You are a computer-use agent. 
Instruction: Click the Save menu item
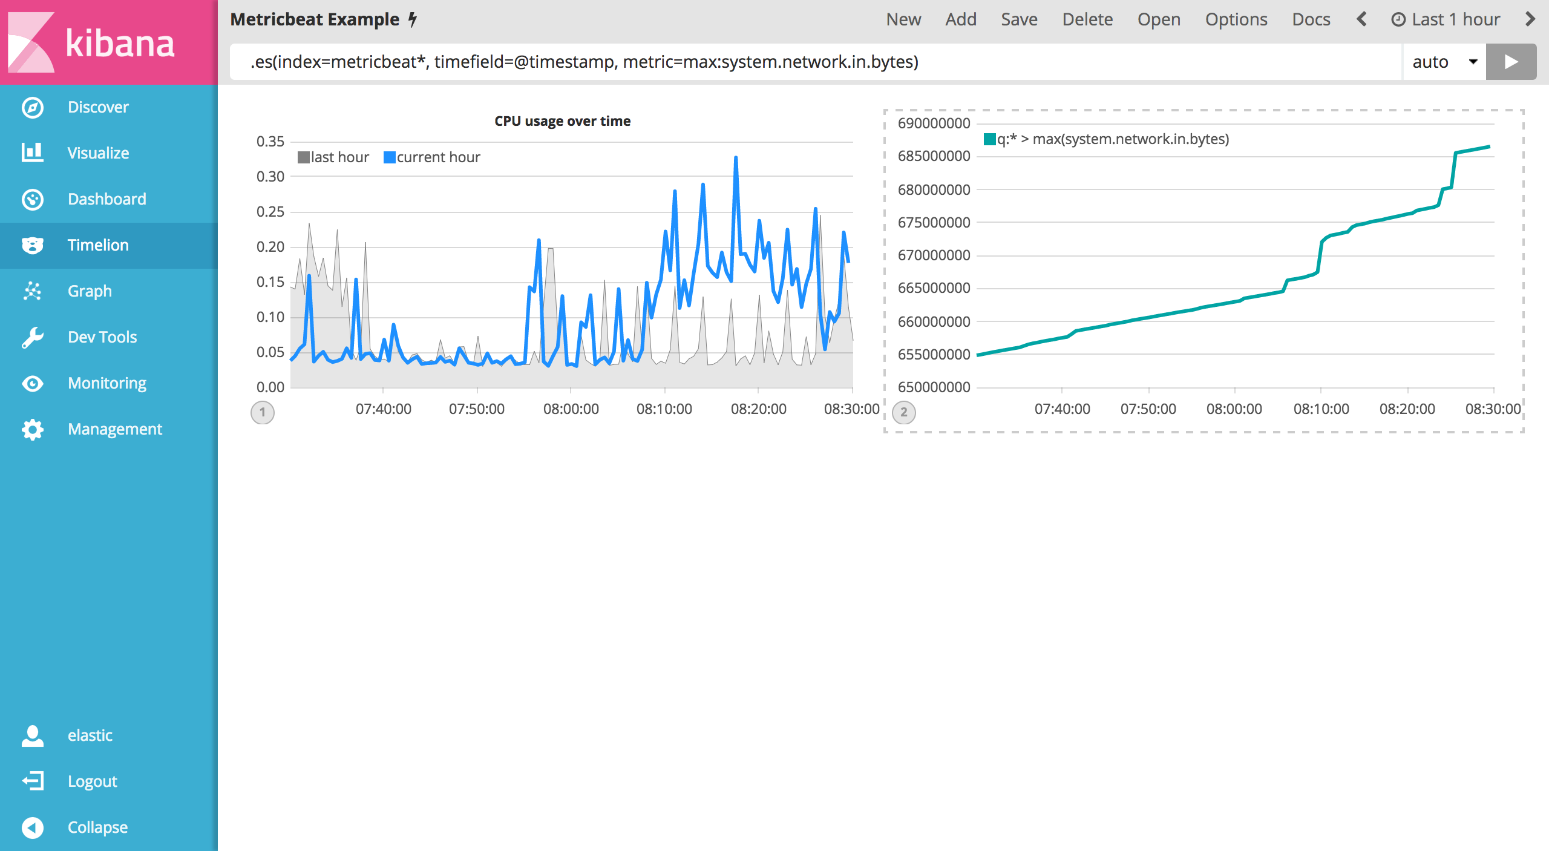[x=1019, y=19]
